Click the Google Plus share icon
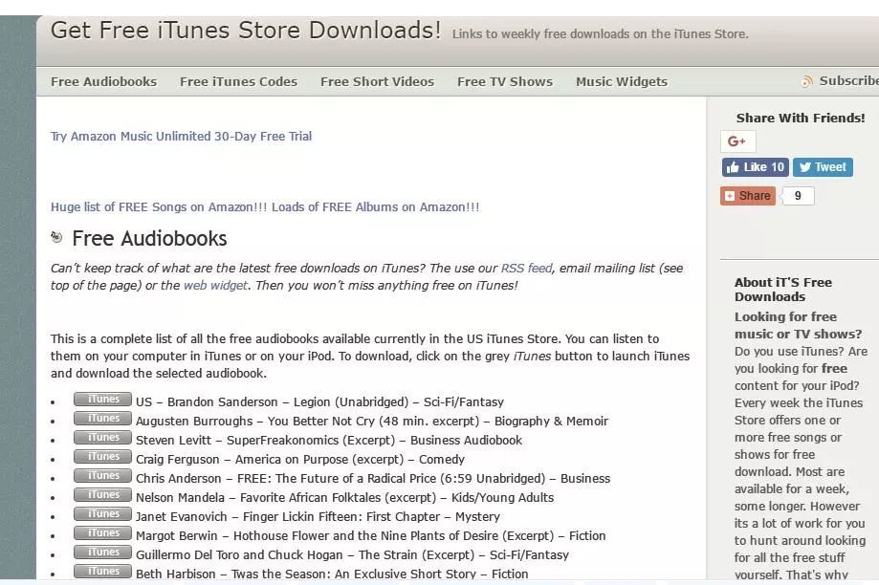 pyautogui.click(x=737, y=141)
